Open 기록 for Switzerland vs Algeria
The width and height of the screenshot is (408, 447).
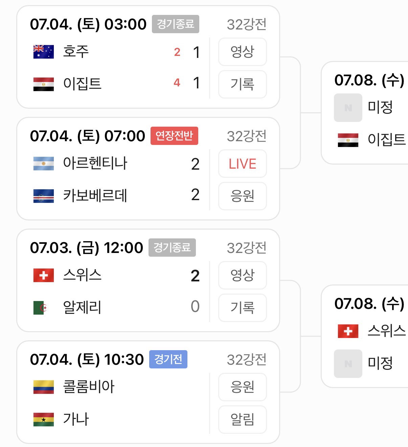[x=243, y=308]
